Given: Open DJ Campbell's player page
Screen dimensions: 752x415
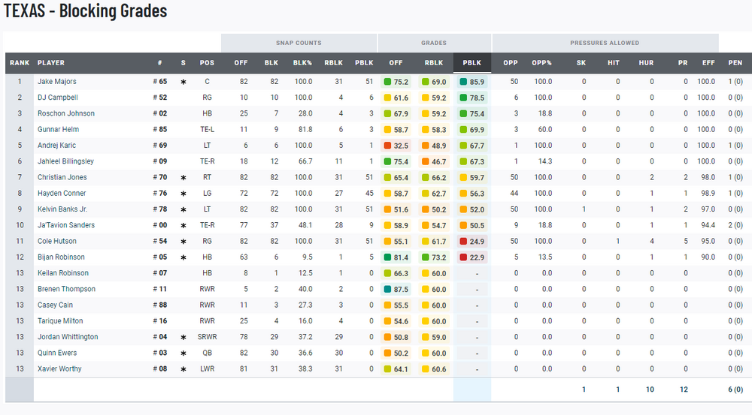Looking at the screenshot, I should [x=57, y=98].
